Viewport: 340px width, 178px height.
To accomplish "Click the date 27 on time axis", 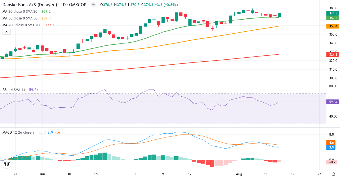I will [319, 174].
